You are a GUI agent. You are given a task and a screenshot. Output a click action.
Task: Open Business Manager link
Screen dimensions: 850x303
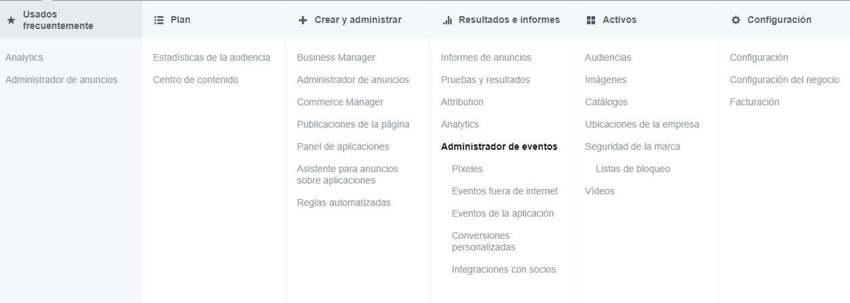point(336,57)
